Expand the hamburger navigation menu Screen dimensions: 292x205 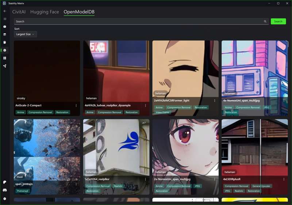(5, 19)
